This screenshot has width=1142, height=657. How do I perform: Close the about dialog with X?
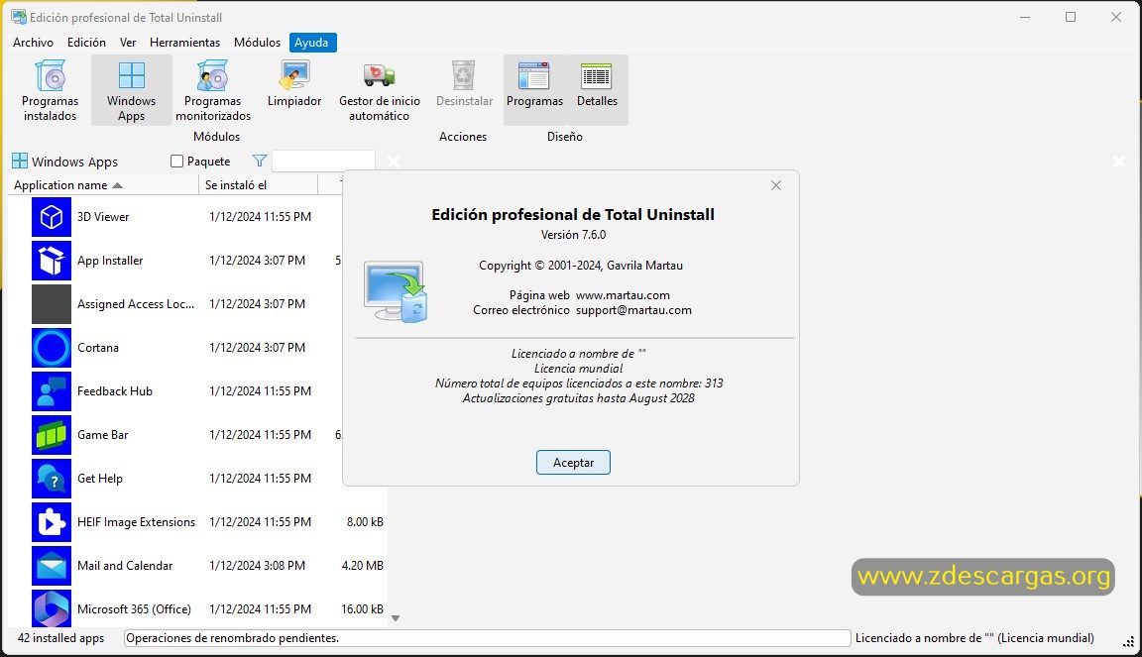click(x=776, y=185)
